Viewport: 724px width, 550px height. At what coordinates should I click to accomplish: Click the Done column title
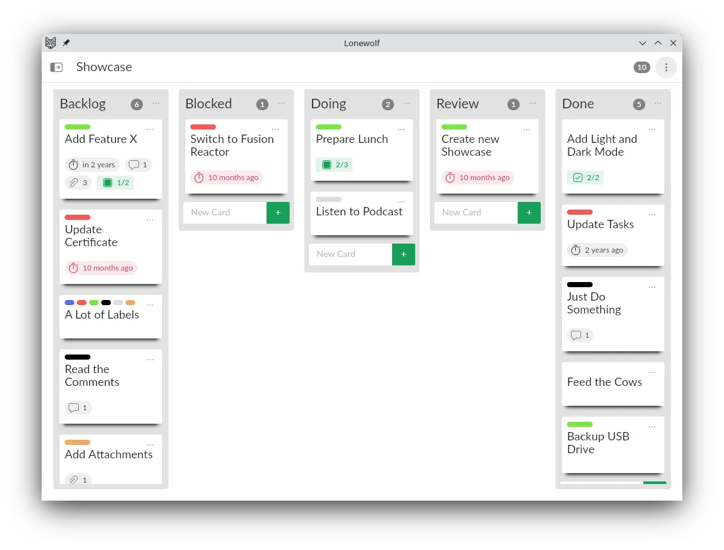578,104
